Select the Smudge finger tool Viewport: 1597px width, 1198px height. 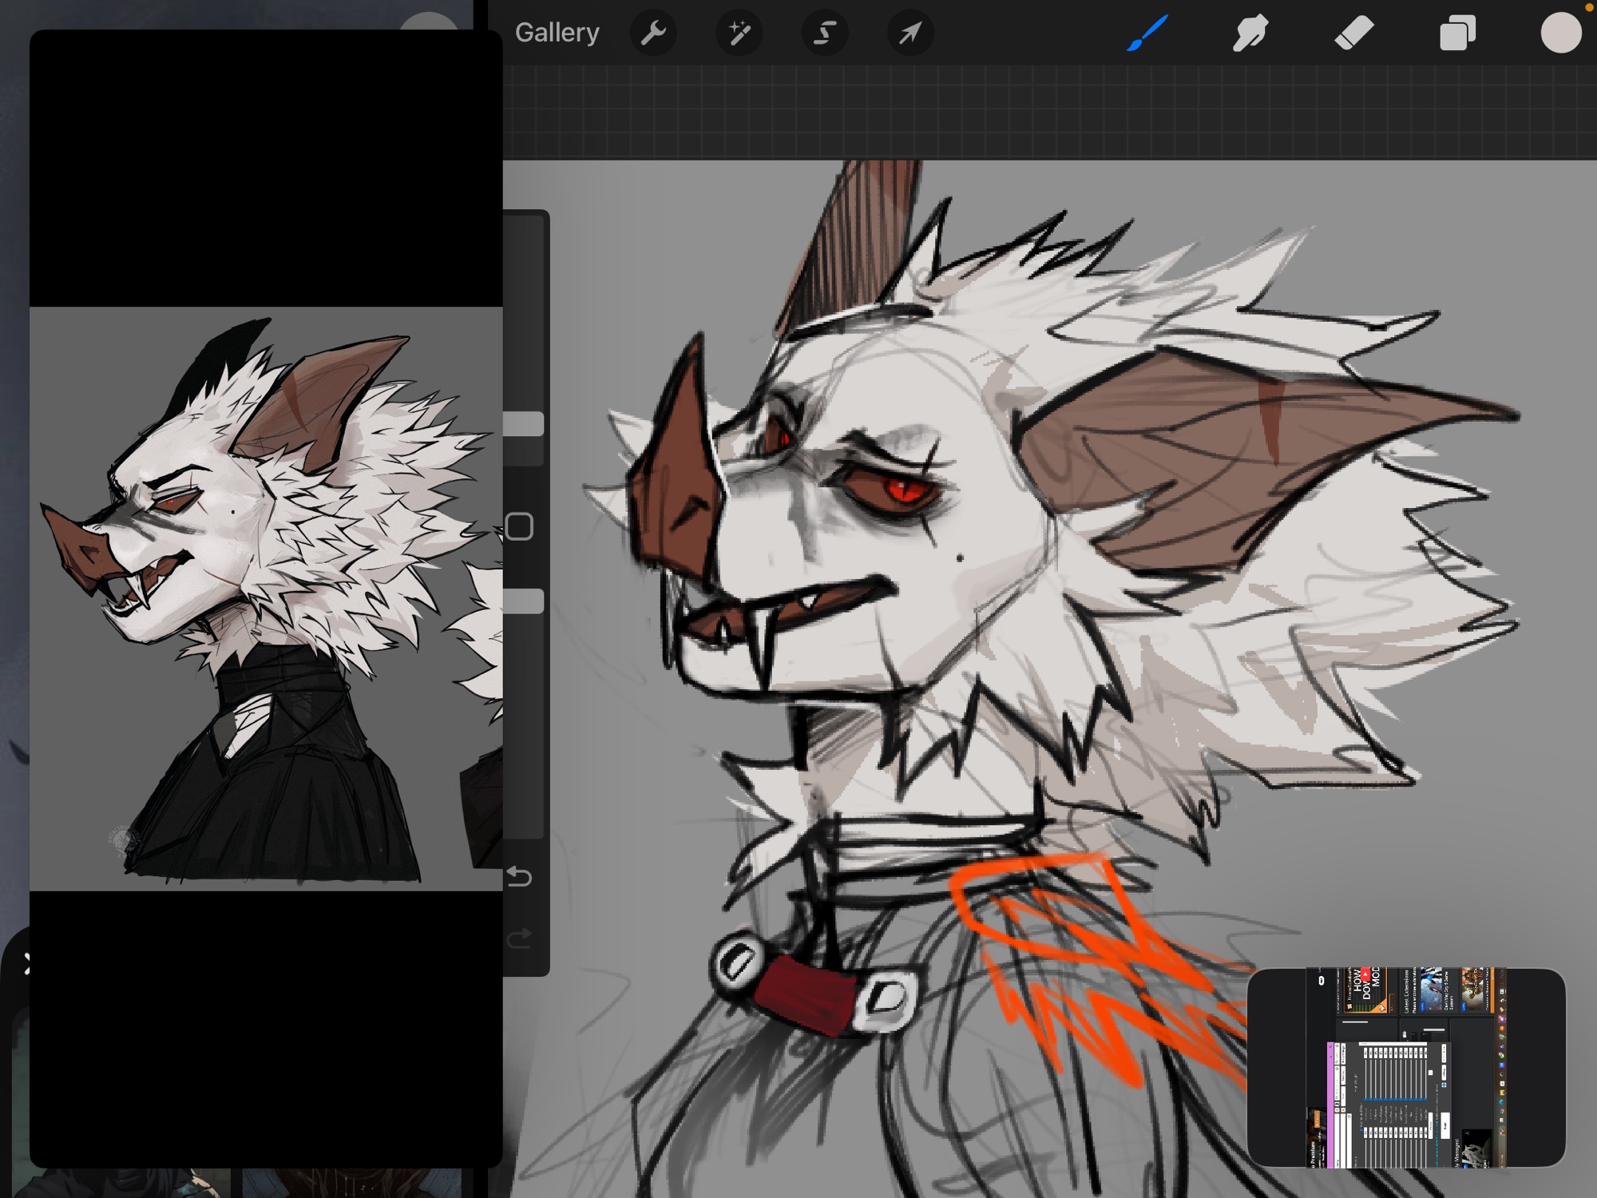coord(1250,34)
